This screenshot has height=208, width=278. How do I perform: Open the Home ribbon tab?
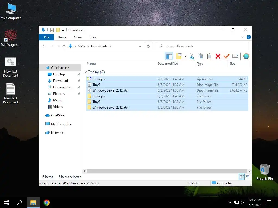click(62, 37)
